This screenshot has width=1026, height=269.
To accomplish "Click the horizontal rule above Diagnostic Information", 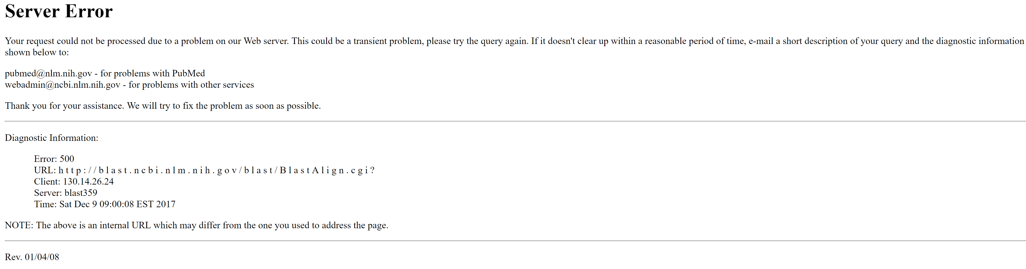I will point(515,121).
